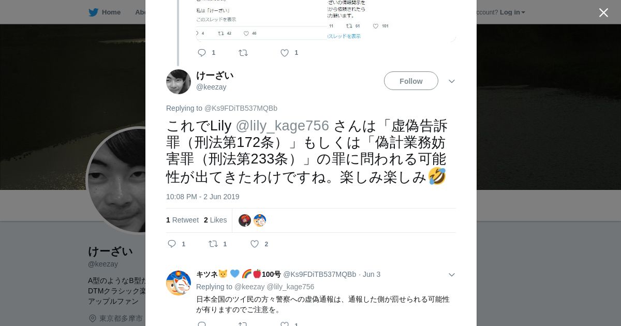Retweet the main けーざい tweet
Screen dimensions: 621x326
click(213, 244)
